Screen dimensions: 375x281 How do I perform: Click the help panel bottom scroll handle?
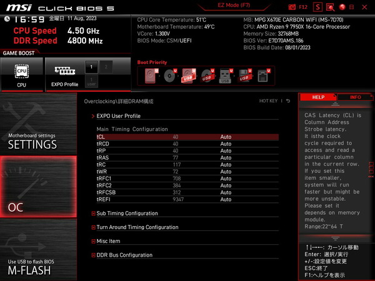335,239
